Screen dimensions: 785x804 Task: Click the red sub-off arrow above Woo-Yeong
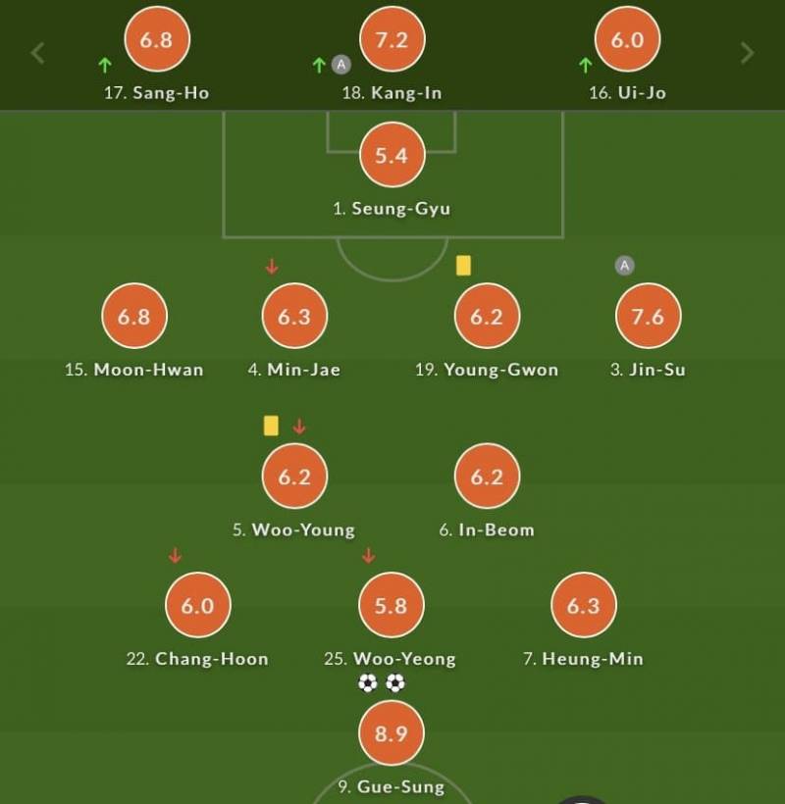[x=368, y=556]
